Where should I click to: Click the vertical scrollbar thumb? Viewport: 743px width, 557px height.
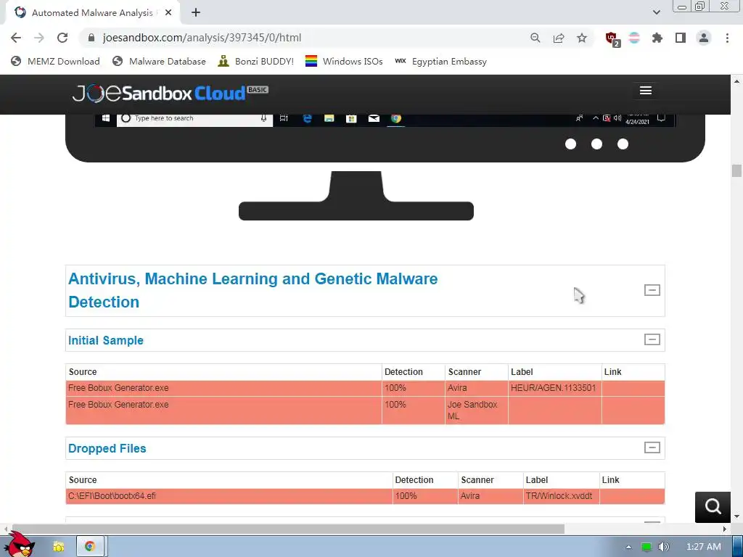[x=736, y=170]
